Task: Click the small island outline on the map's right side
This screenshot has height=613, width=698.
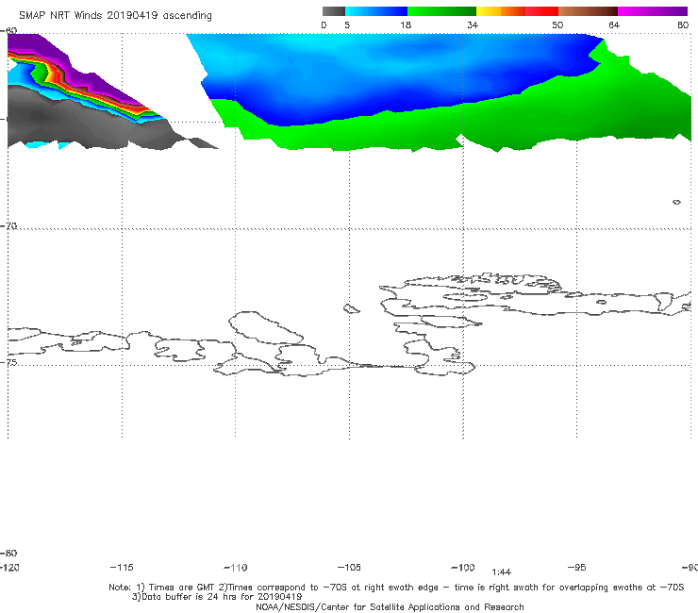Action: [676, 202]
